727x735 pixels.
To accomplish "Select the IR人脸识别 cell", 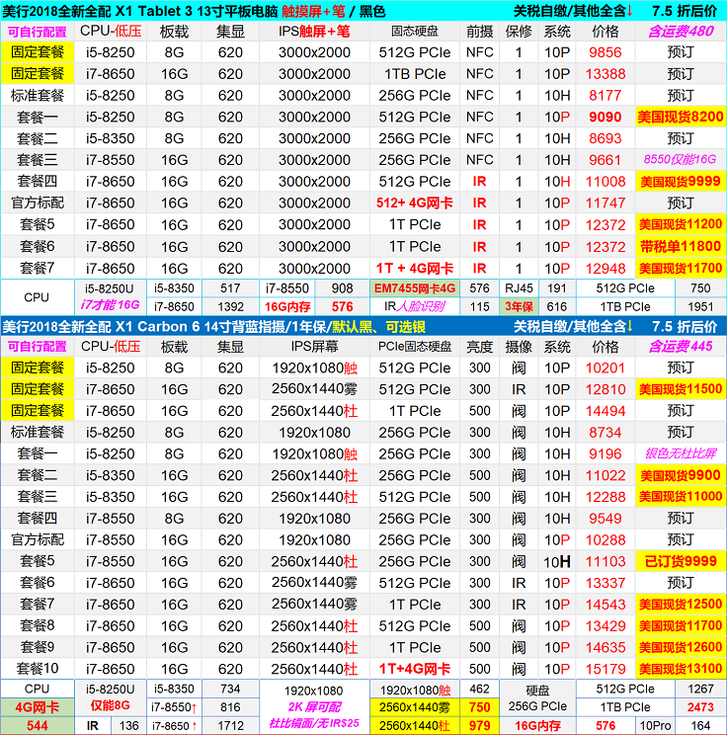I will point(414,306).
